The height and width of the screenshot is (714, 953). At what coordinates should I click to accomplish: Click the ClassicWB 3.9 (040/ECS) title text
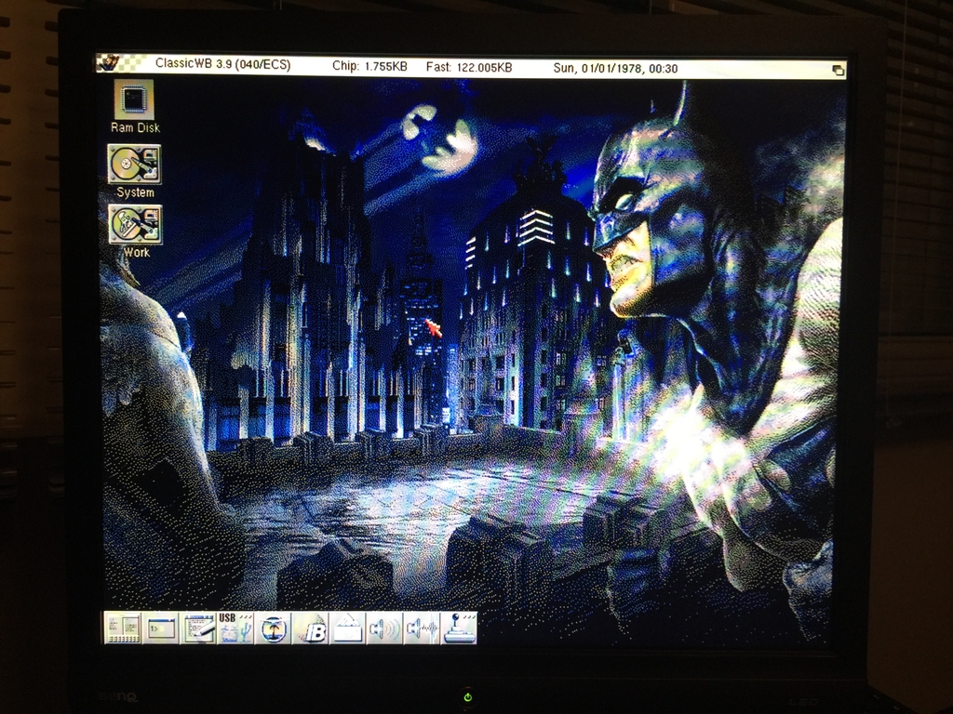click(x=223, y=64)
